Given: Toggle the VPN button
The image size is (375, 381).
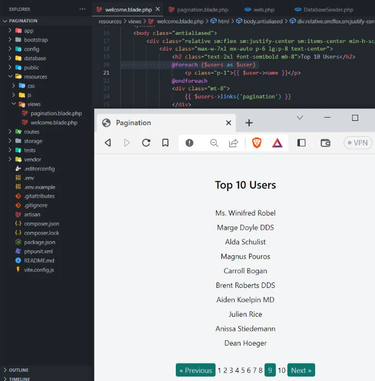Looking at the screenshot, I should pos(358,143).
